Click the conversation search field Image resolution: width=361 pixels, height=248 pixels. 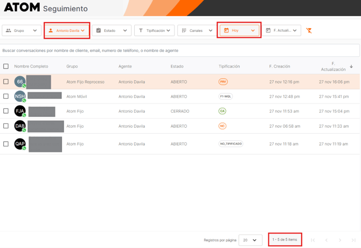click(180, 51)
